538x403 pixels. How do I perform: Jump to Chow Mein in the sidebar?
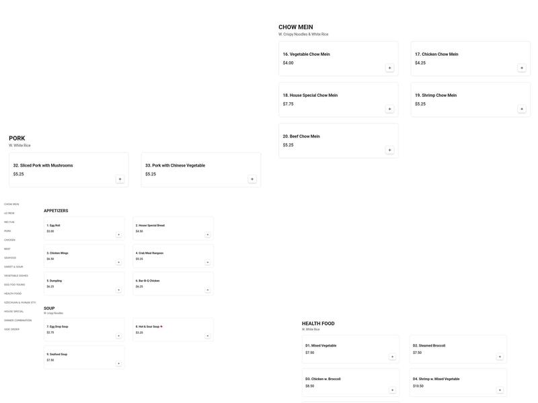point(11,204)
